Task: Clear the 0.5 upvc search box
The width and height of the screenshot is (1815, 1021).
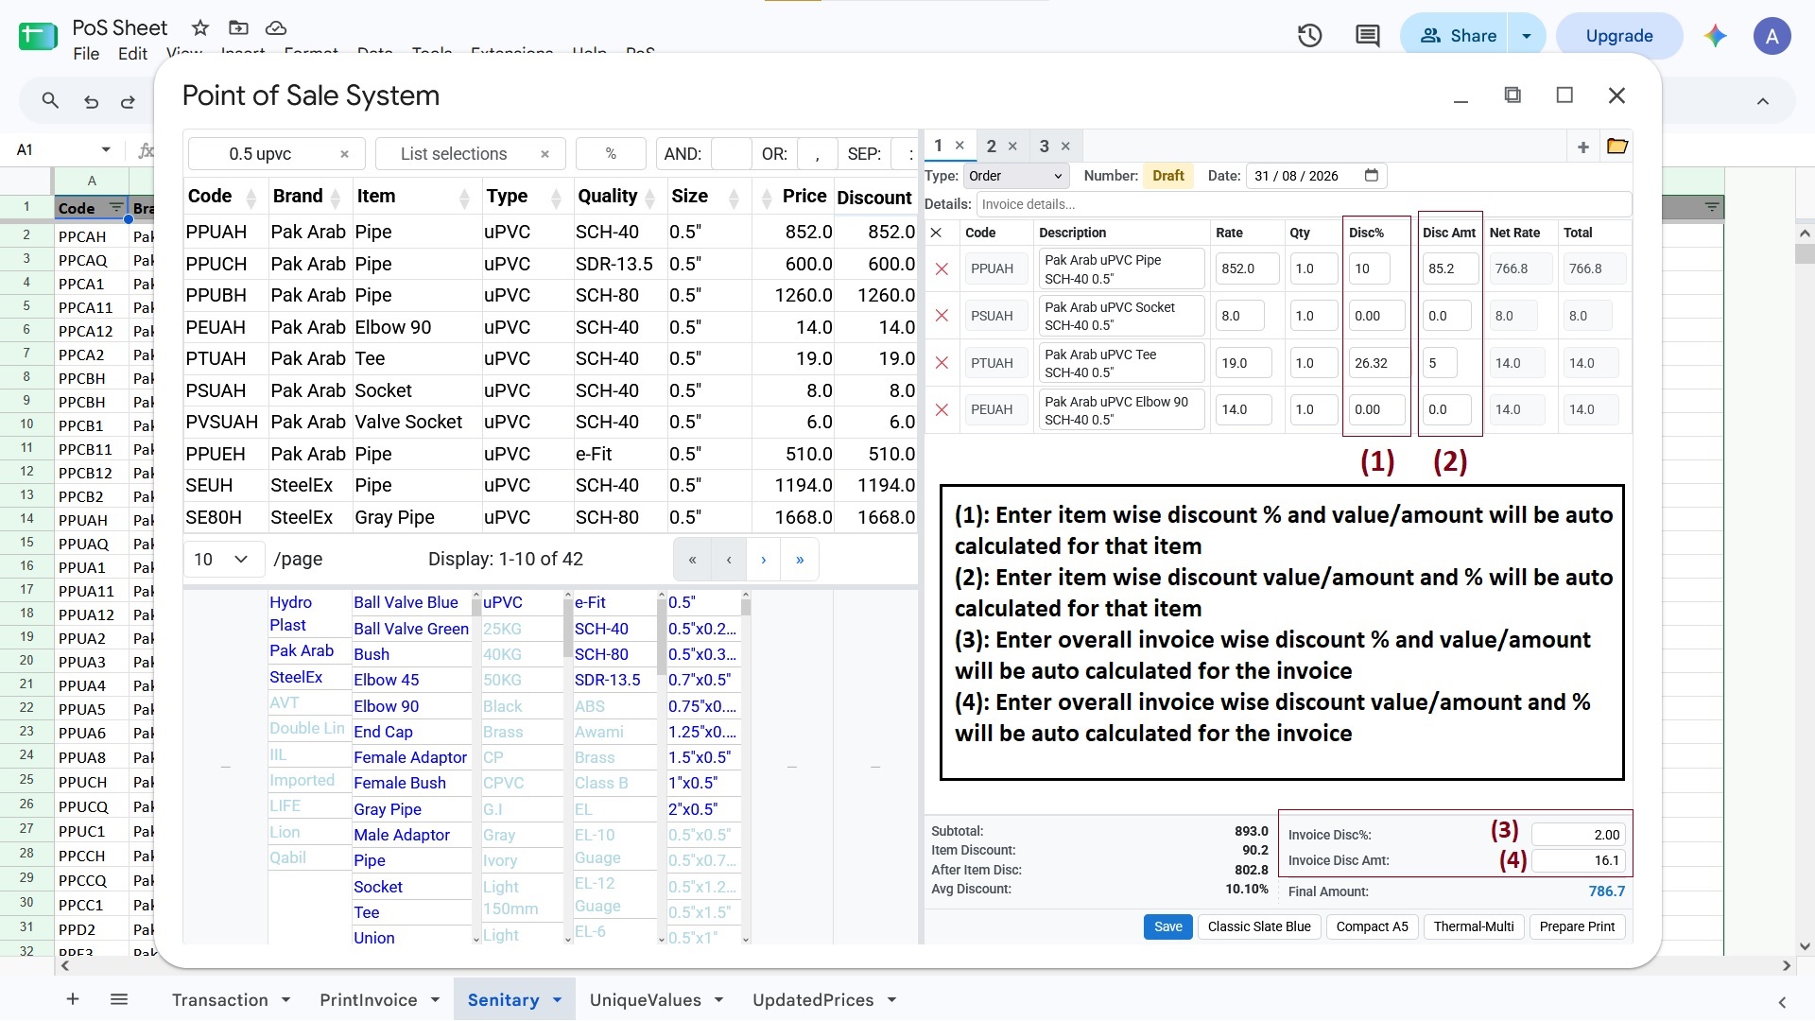Action: 344,154
